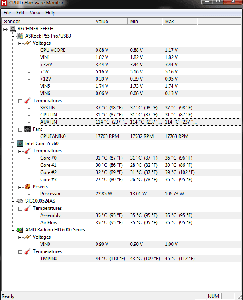
Task: Open the View menu
Action: point(35,13)
